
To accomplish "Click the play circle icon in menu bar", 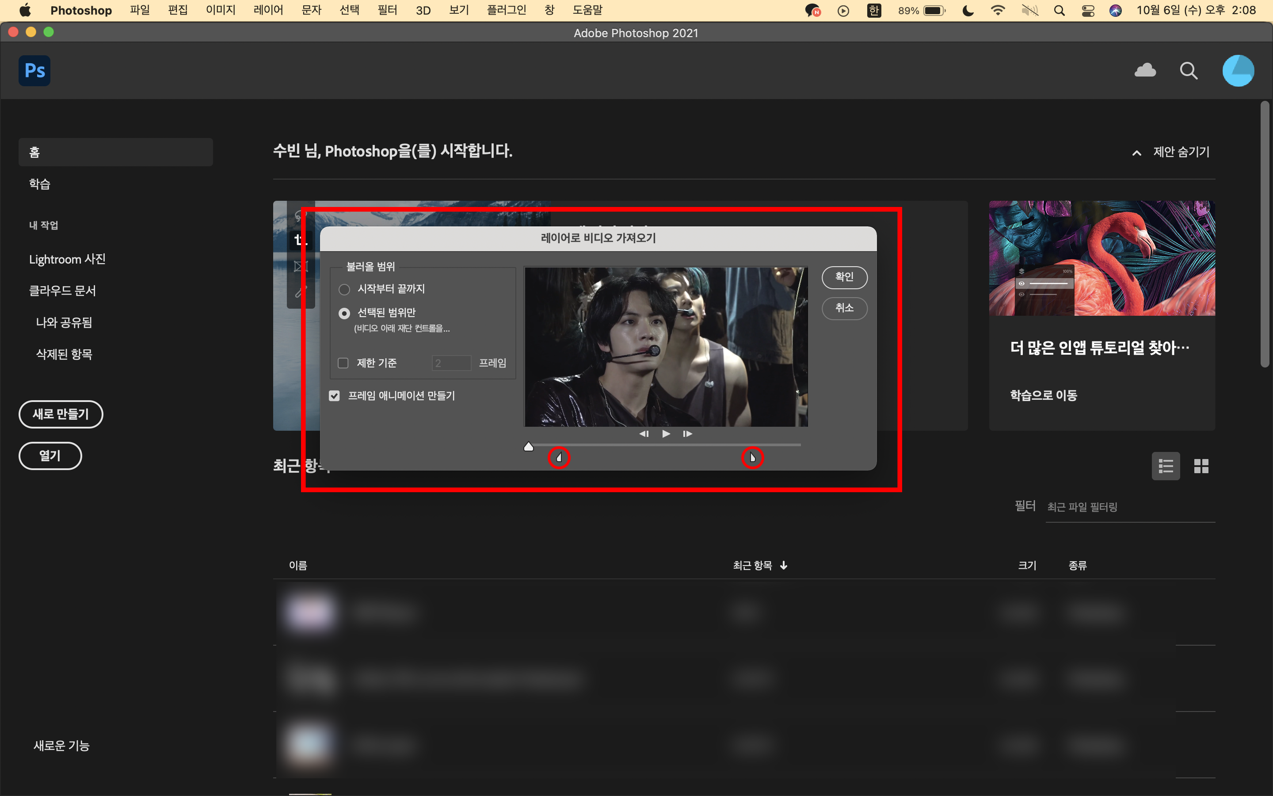I will tap(843, 11).
